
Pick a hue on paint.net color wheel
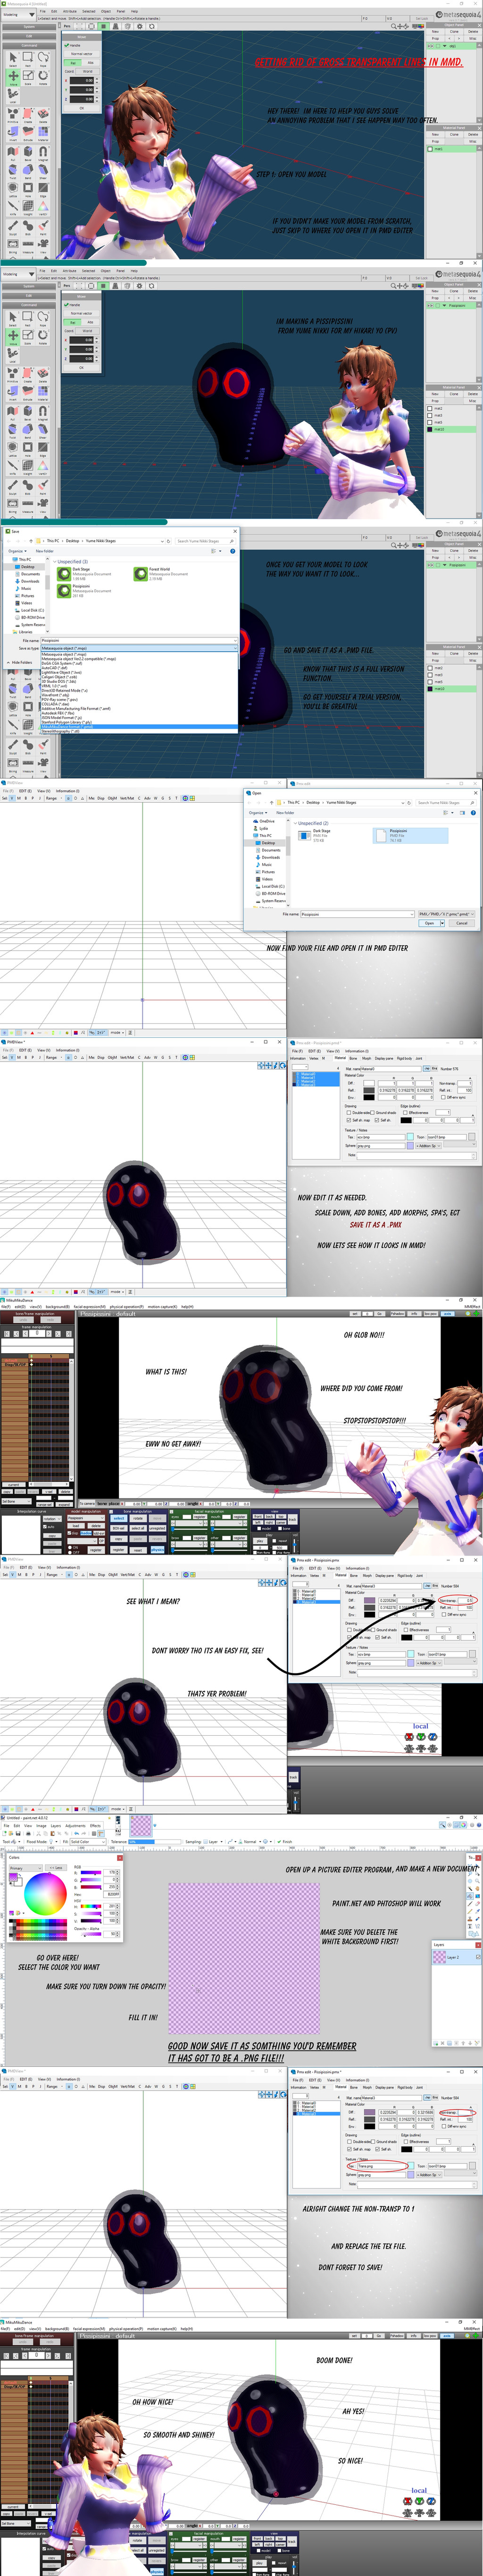pyautogui.click(x=44, y=1895)
